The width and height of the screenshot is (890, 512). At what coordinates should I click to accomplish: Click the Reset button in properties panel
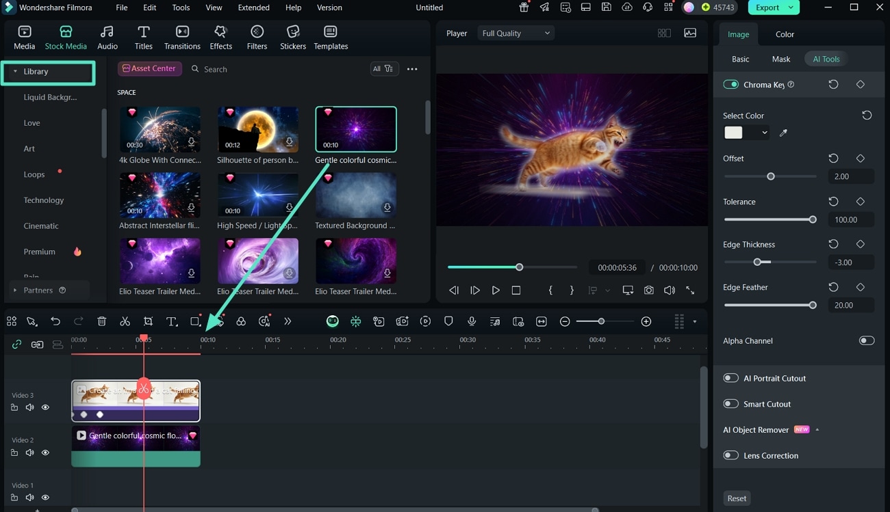click(x=737, y=498)
